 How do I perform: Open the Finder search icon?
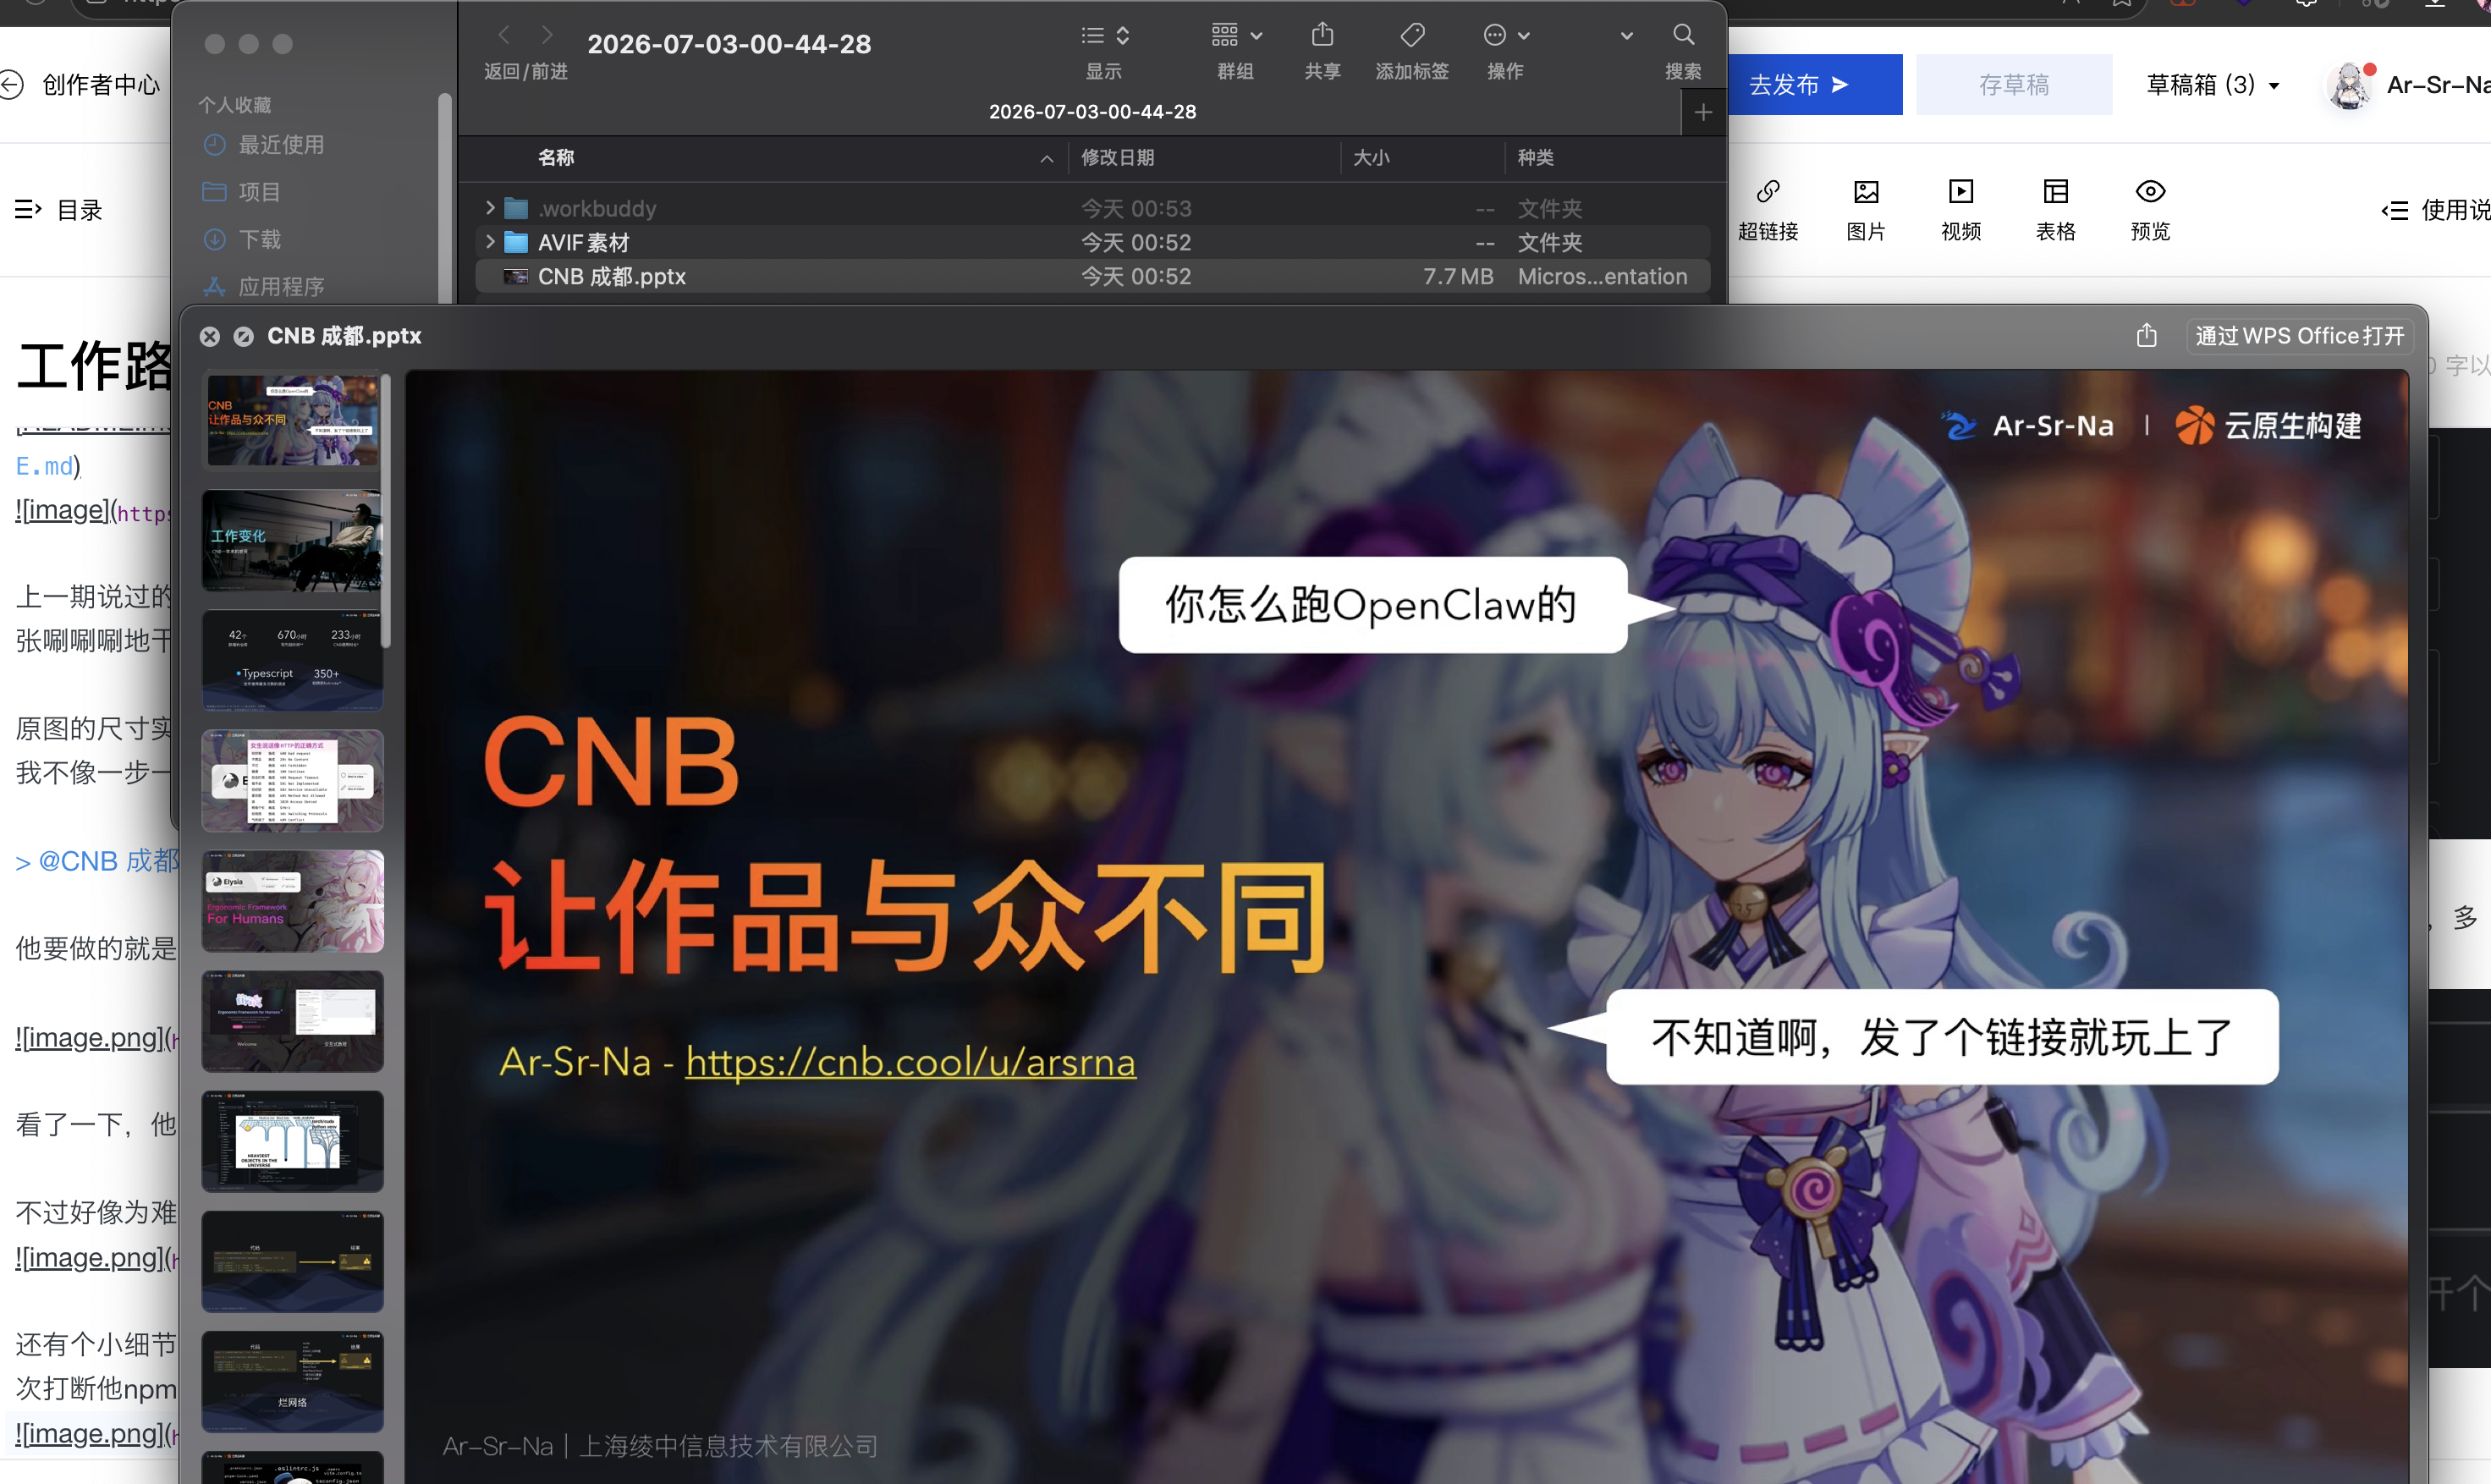(1683, 36)
